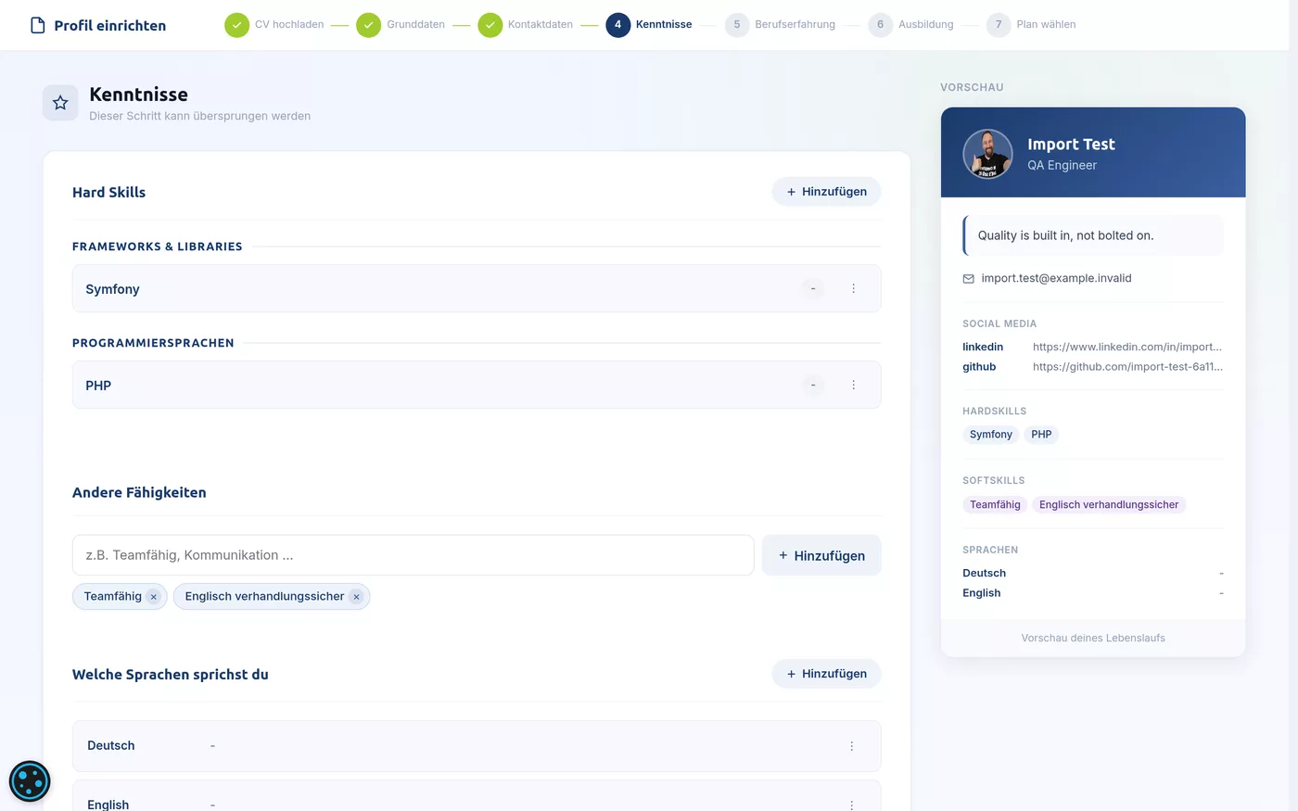Click the Profil einrichten document icon

pyautogui.click(x=38, y=25)
